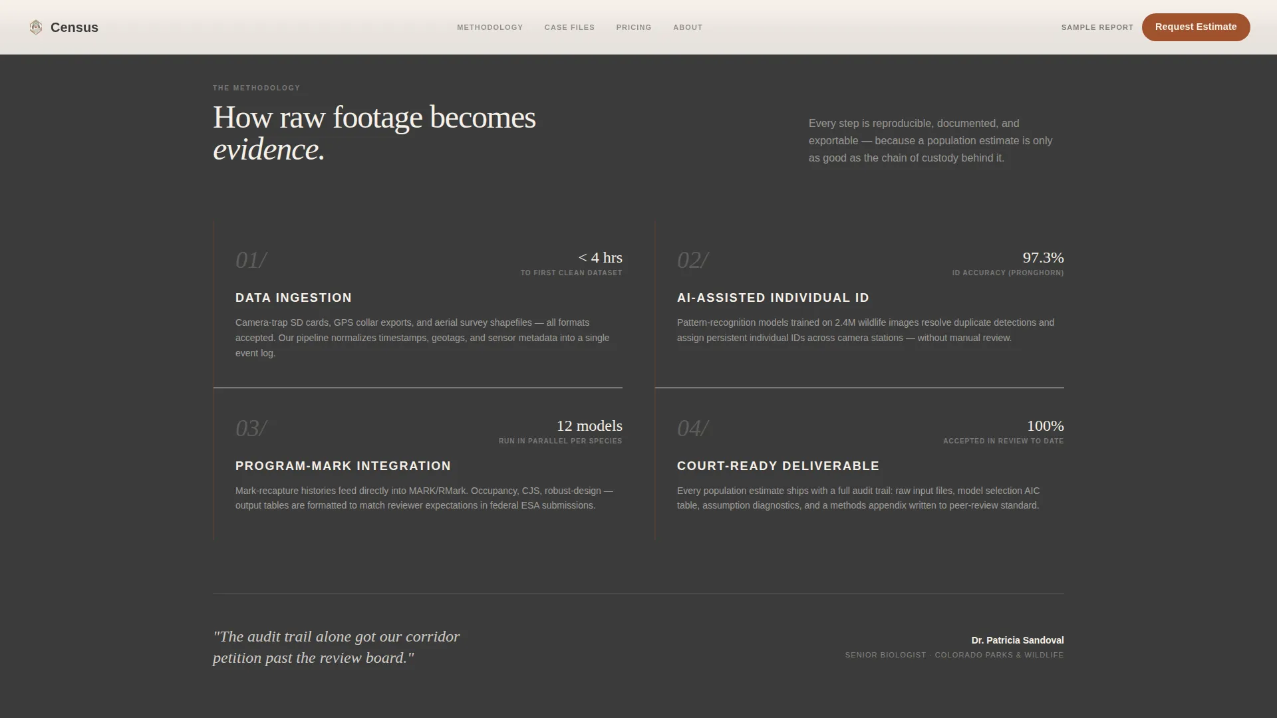Viewport: 1277px width, 718px height.
Task: Click 'To first clean dataset' label
Action: point(571,273)
